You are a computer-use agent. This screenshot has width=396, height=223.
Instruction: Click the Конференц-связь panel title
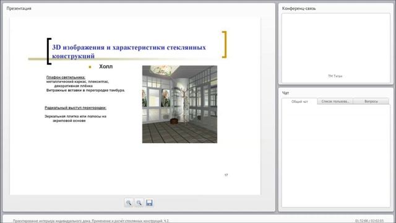[x=299, y=8]
